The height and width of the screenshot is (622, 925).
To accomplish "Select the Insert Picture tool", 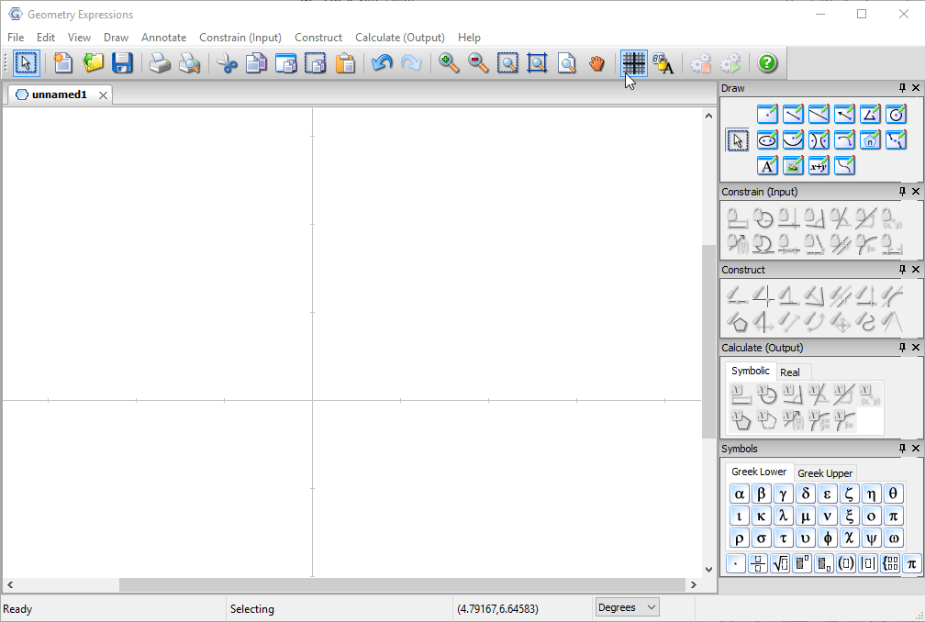I will click(x=793, y=166).
